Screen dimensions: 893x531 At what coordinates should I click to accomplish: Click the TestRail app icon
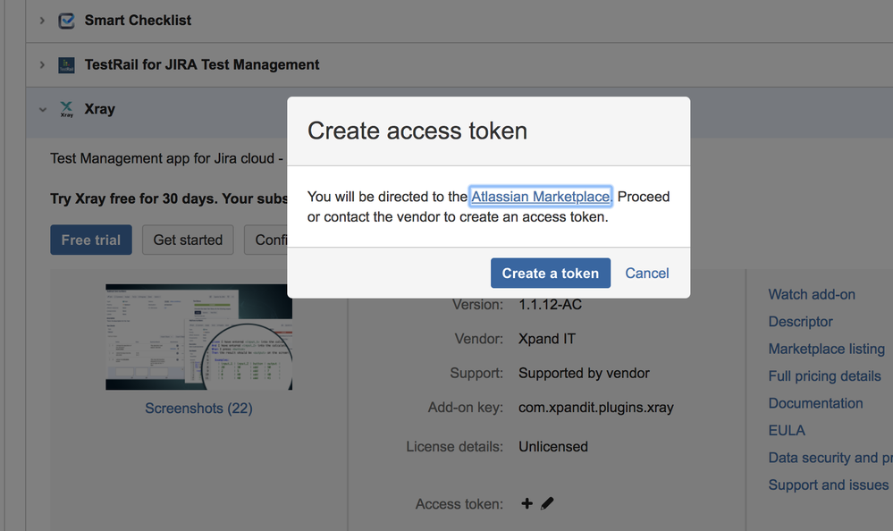(67, 65)
